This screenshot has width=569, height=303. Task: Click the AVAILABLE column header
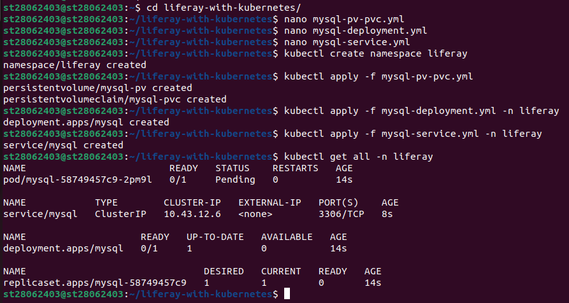point(287,237)
